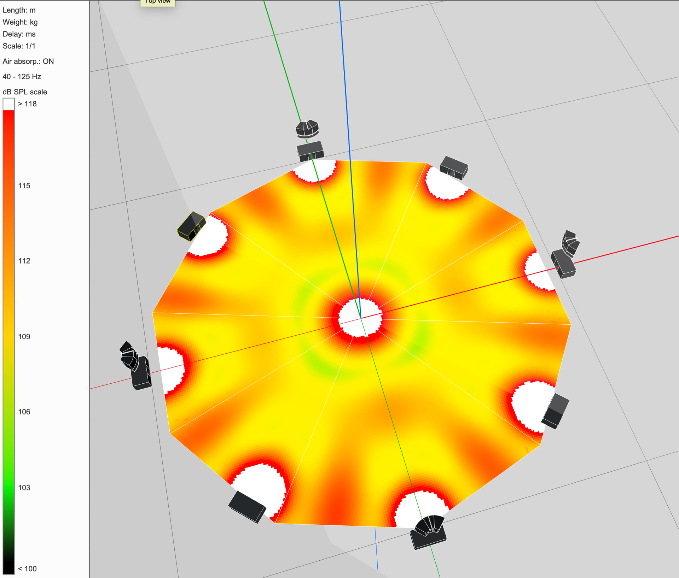Click the Length: m unit label
The height and width of the screenshot is (578, 679).
[x=19, y=10]
